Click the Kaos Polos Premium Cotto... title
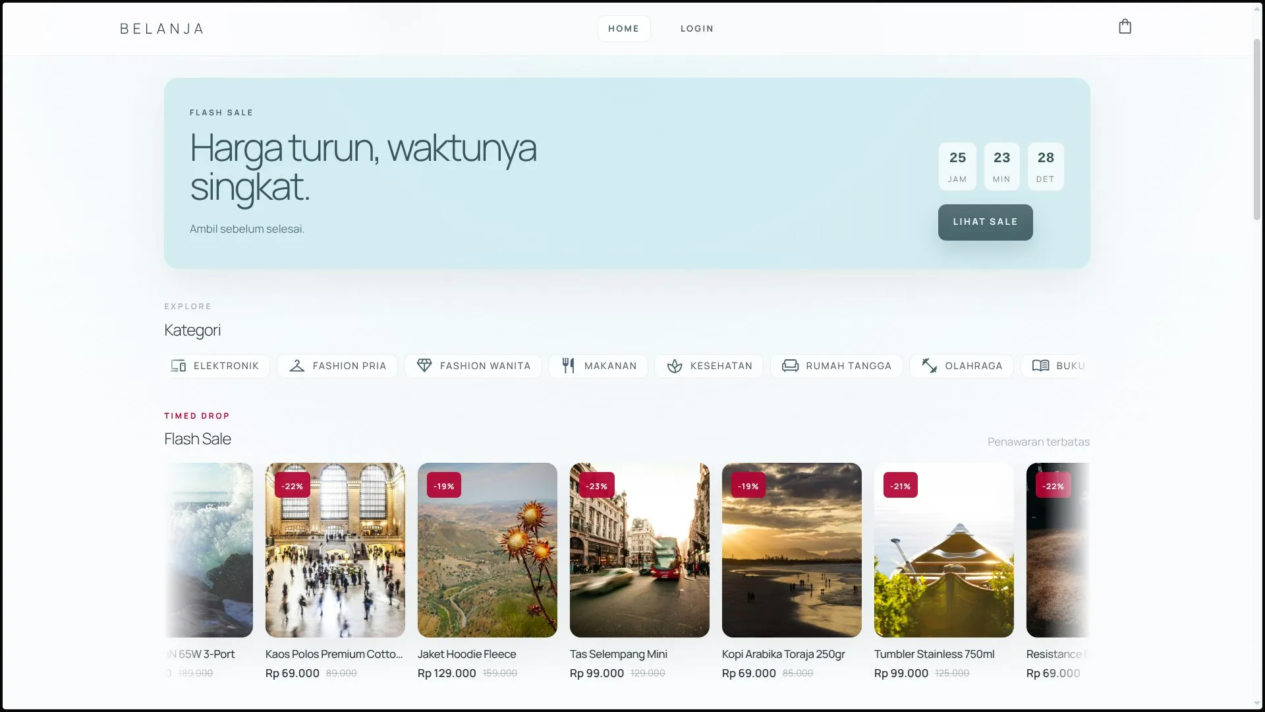The image size is (1265, 712). 334,654
